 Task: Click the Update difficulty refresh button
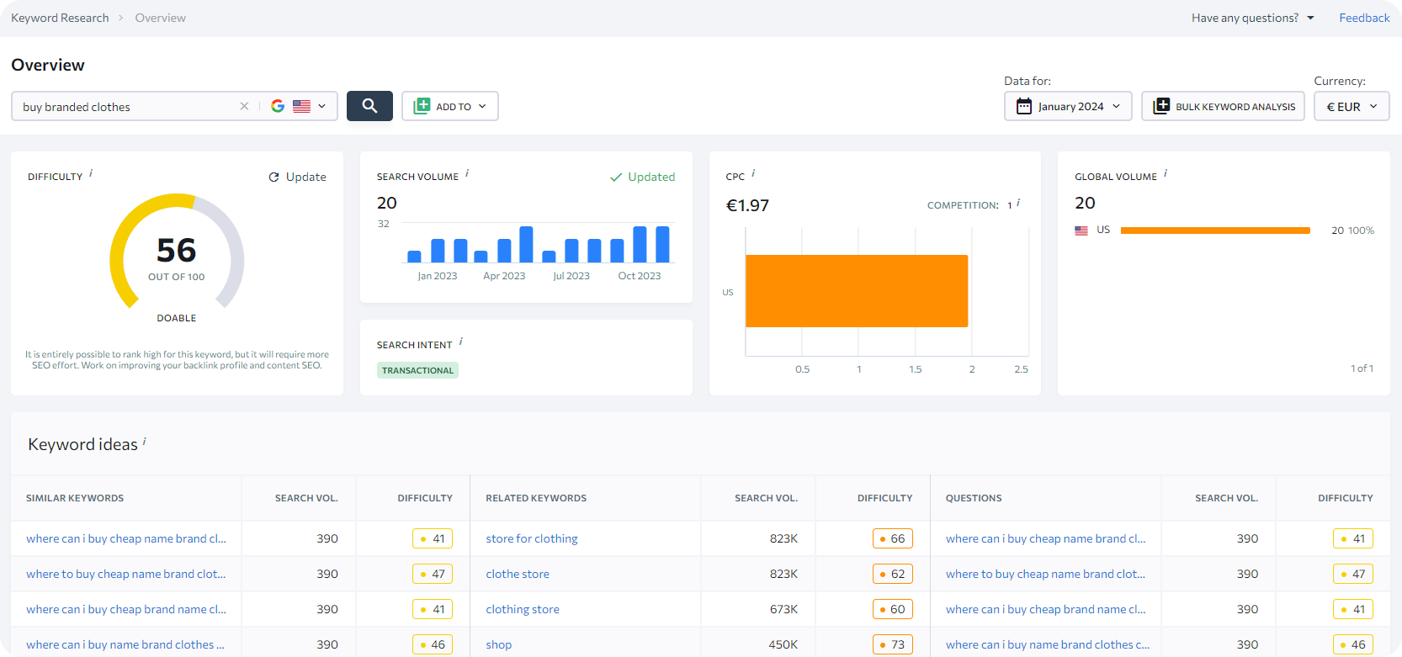click(x=297, y=177)
